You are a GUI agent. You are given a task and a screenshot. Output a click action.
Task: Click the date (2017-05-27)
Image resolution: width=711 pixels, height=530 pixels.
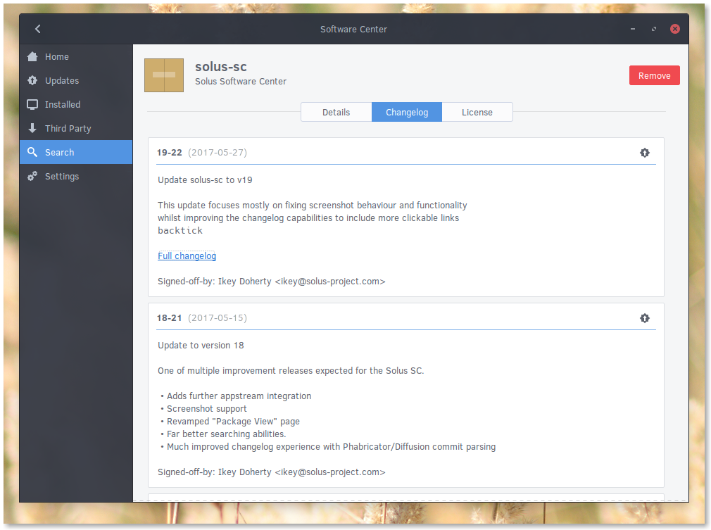(x=218, y=152)
